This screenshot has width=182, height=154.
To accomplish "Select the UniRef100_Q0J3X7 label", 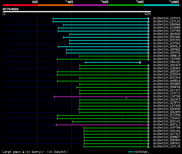I will coord(167,90).
